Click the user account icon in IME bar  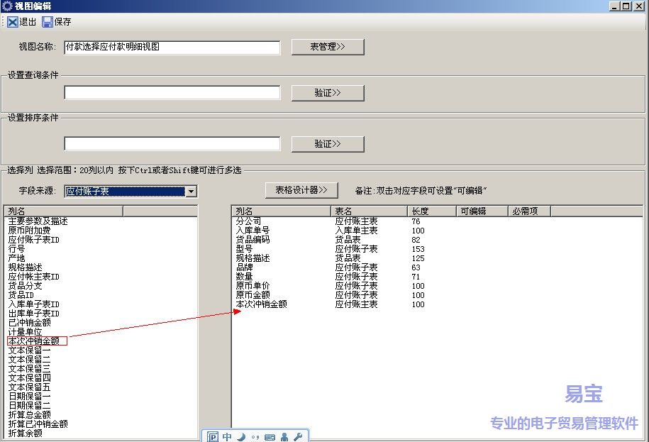[284, 436]
